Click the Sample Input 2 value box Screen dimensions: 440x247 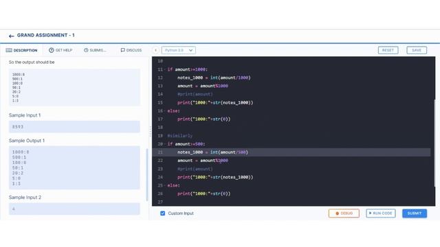[x=74, y=209]
